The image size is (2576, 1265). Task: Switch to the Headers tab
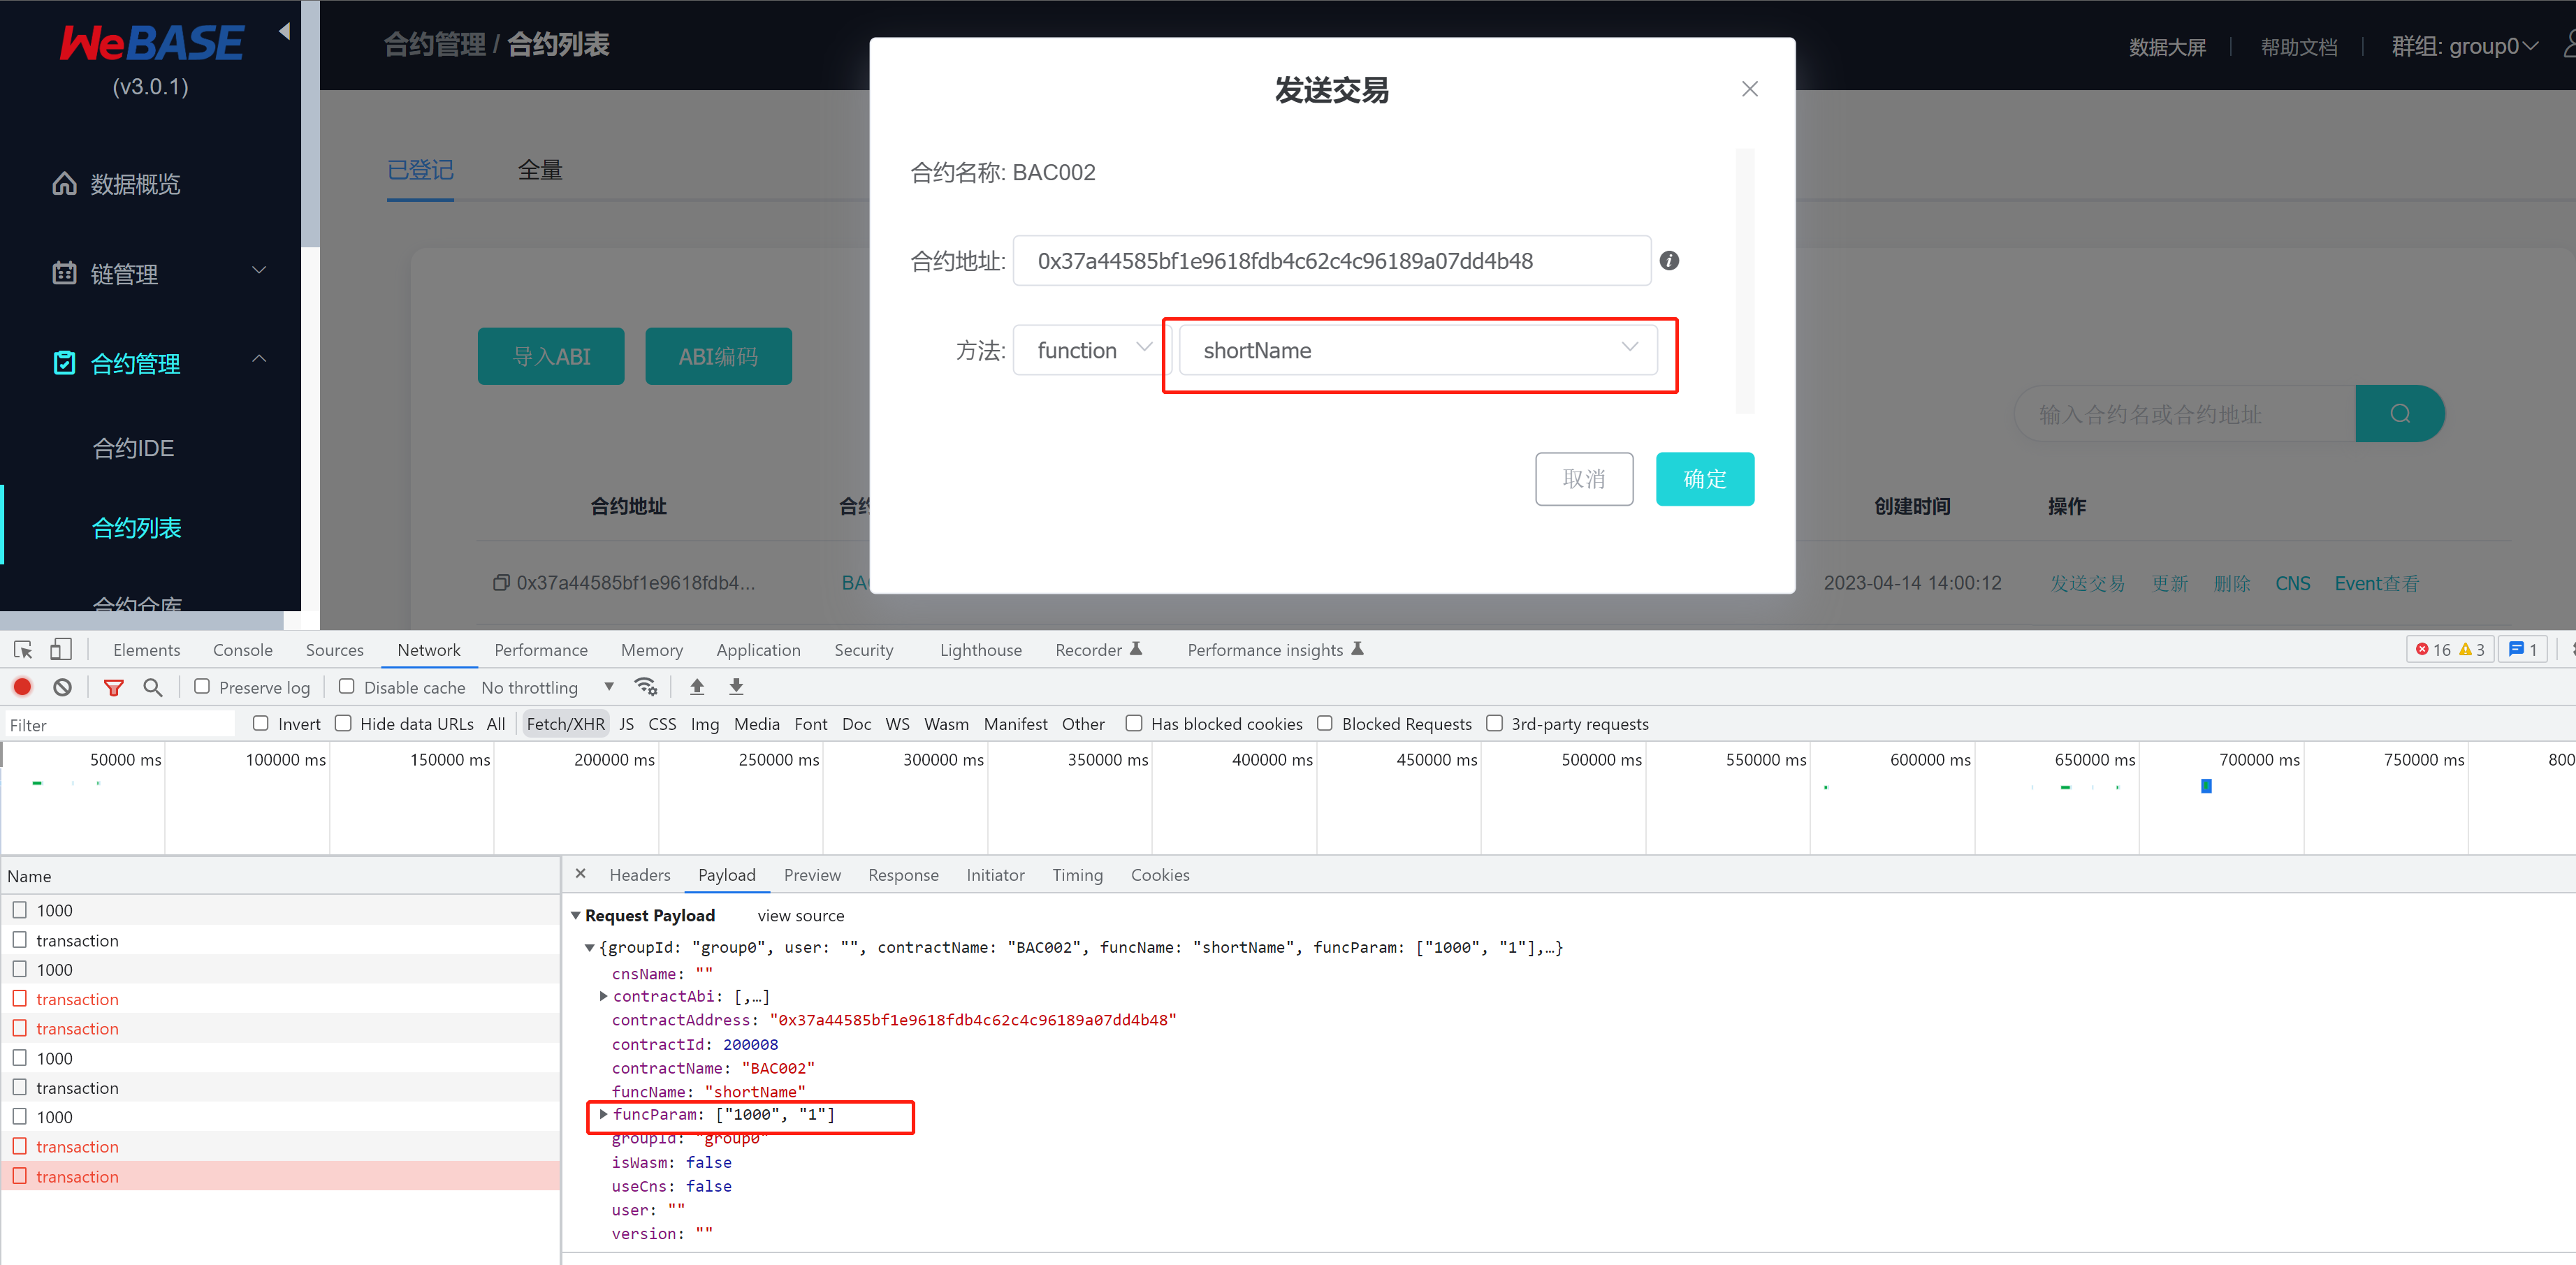(639, 875)
